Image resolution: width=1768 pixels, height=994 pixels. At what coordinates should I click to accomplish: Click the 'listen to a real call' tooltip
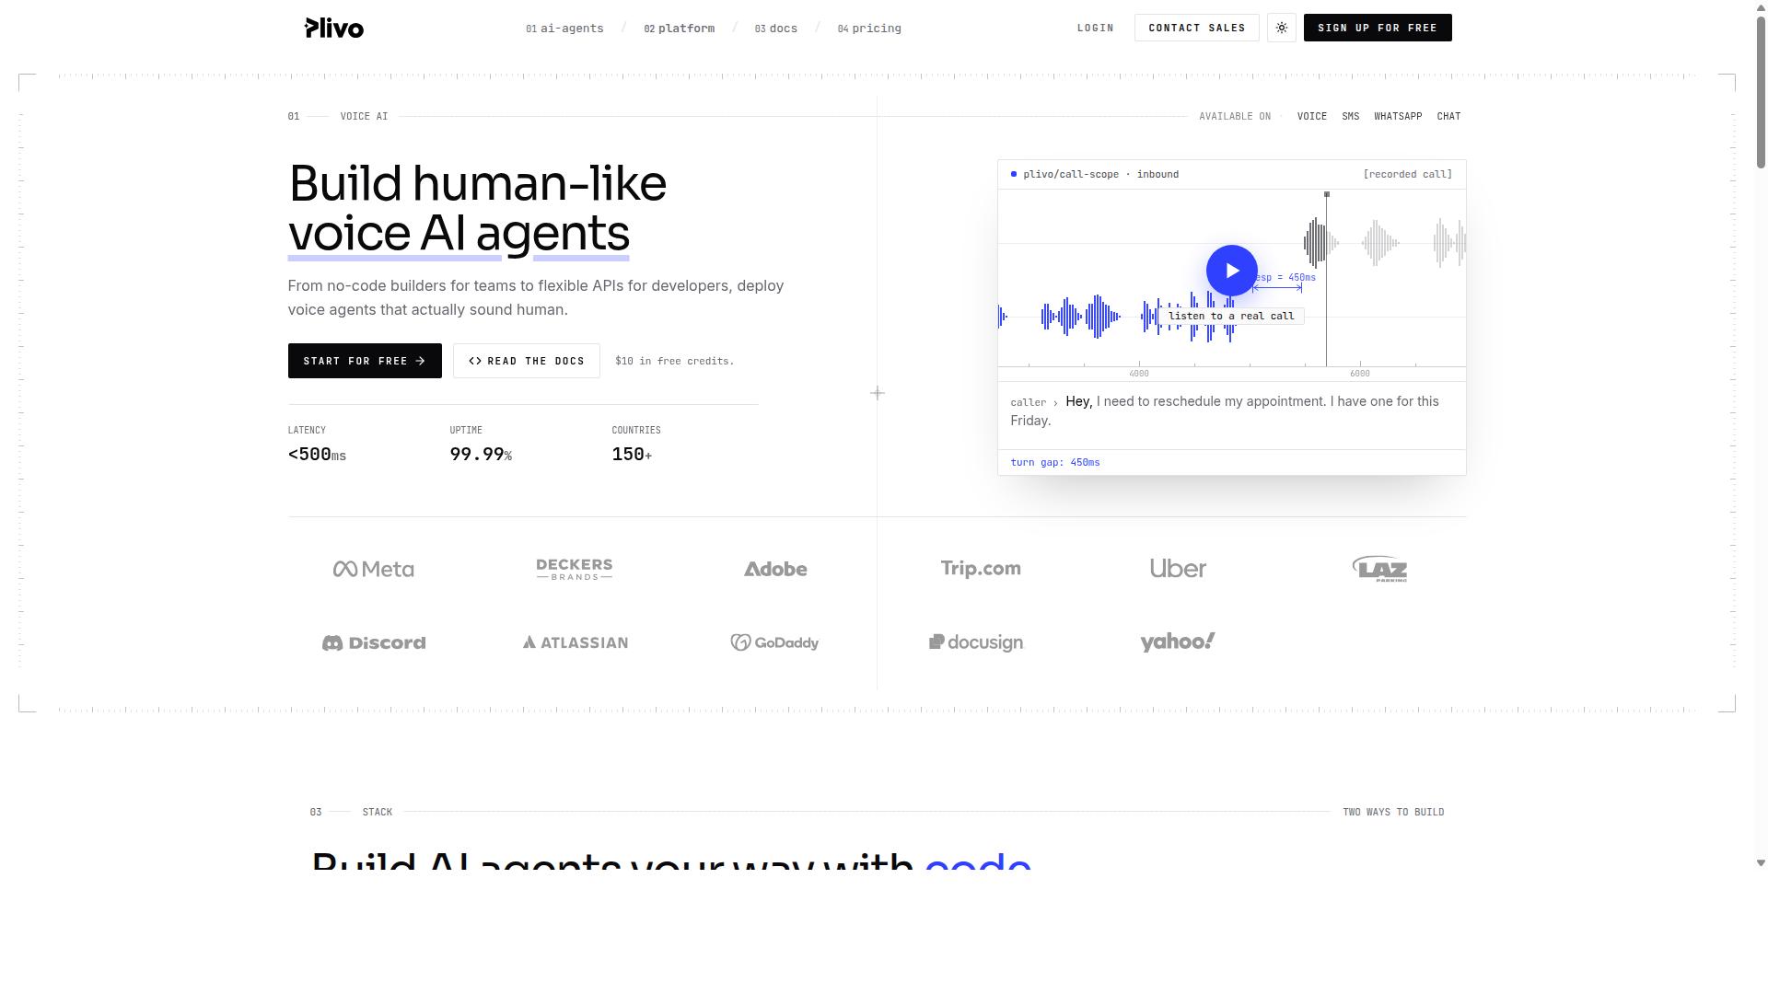[x=1231, y=316]
